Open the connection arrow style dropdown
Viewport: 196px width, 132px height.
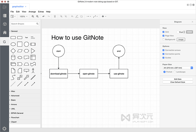point(89,16)
